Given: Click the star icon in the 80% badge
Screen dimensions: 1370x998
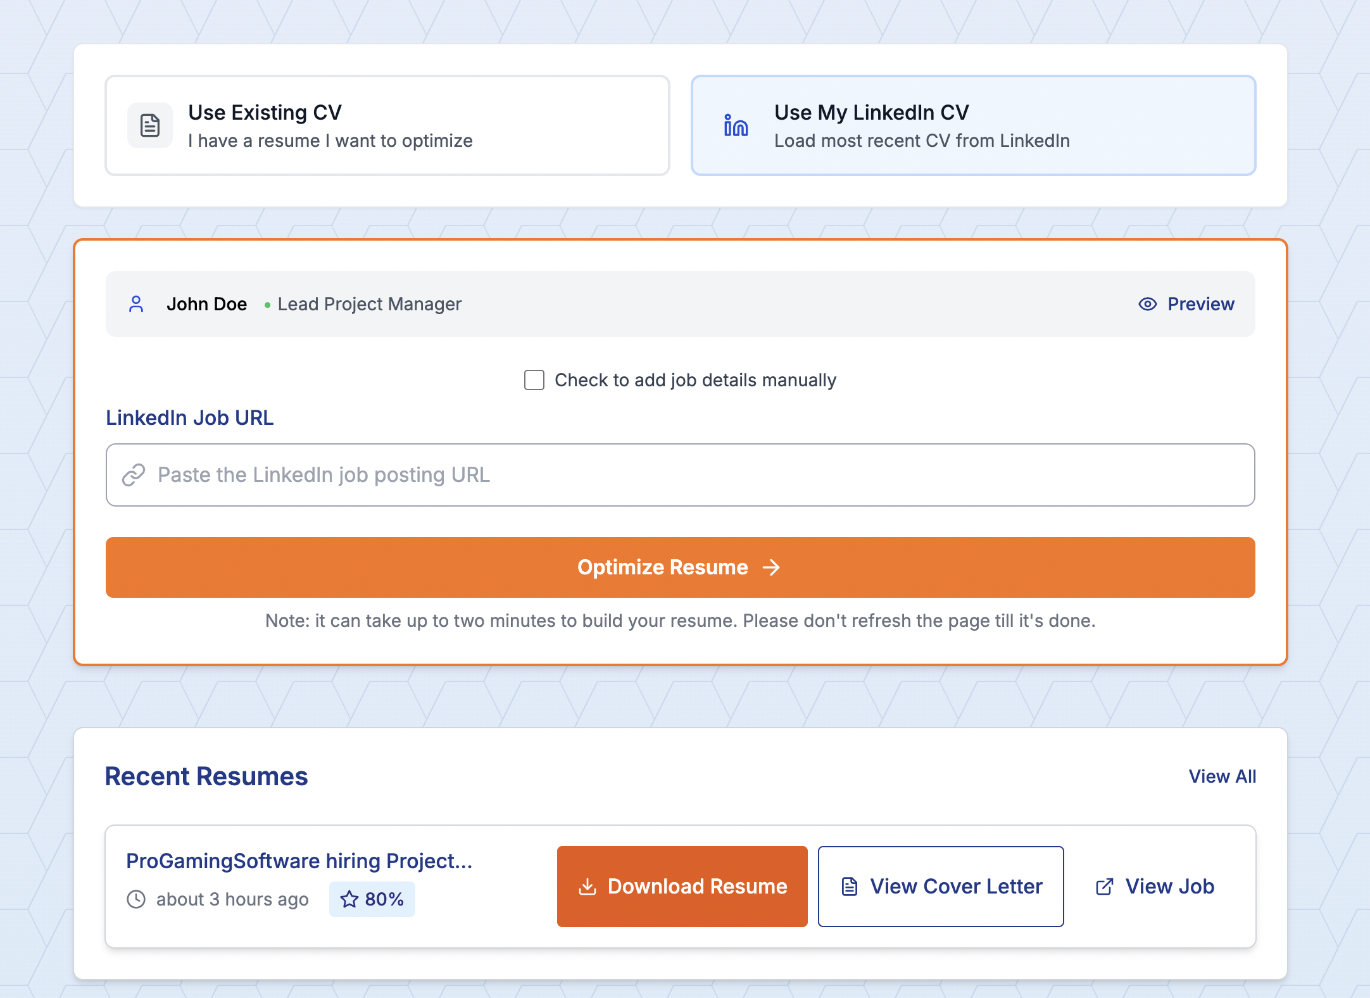Looking at the screenshot, I should point(349,899).
